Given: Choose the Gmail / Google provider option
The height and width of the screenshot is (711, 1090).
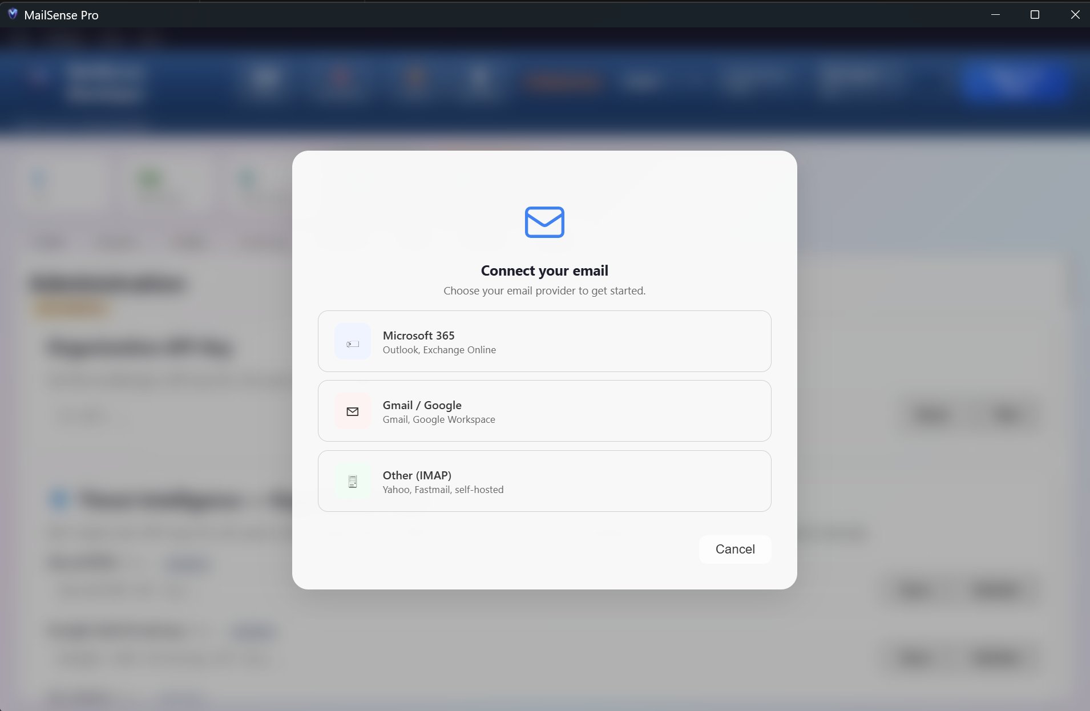Looking at the screenshot, I should (544, 411).
